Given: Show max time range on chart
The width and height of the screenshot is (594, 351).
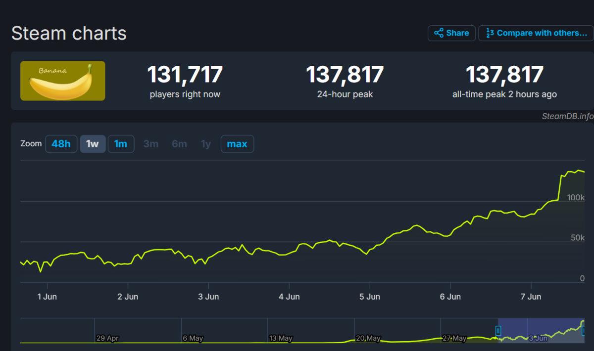Looking at the screenshot, I should pos(237,144).
